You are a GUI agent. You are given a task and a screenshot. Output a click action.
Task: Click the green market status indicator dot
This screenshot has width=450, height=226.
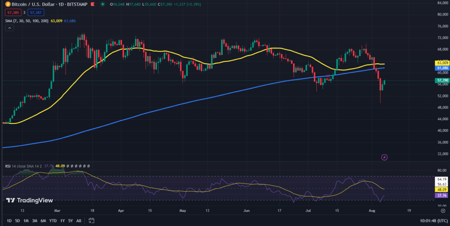click(103, 4)
